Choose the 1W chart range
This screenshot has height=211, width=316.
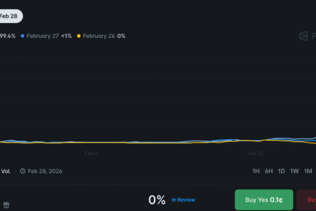(x=295, y=171)
